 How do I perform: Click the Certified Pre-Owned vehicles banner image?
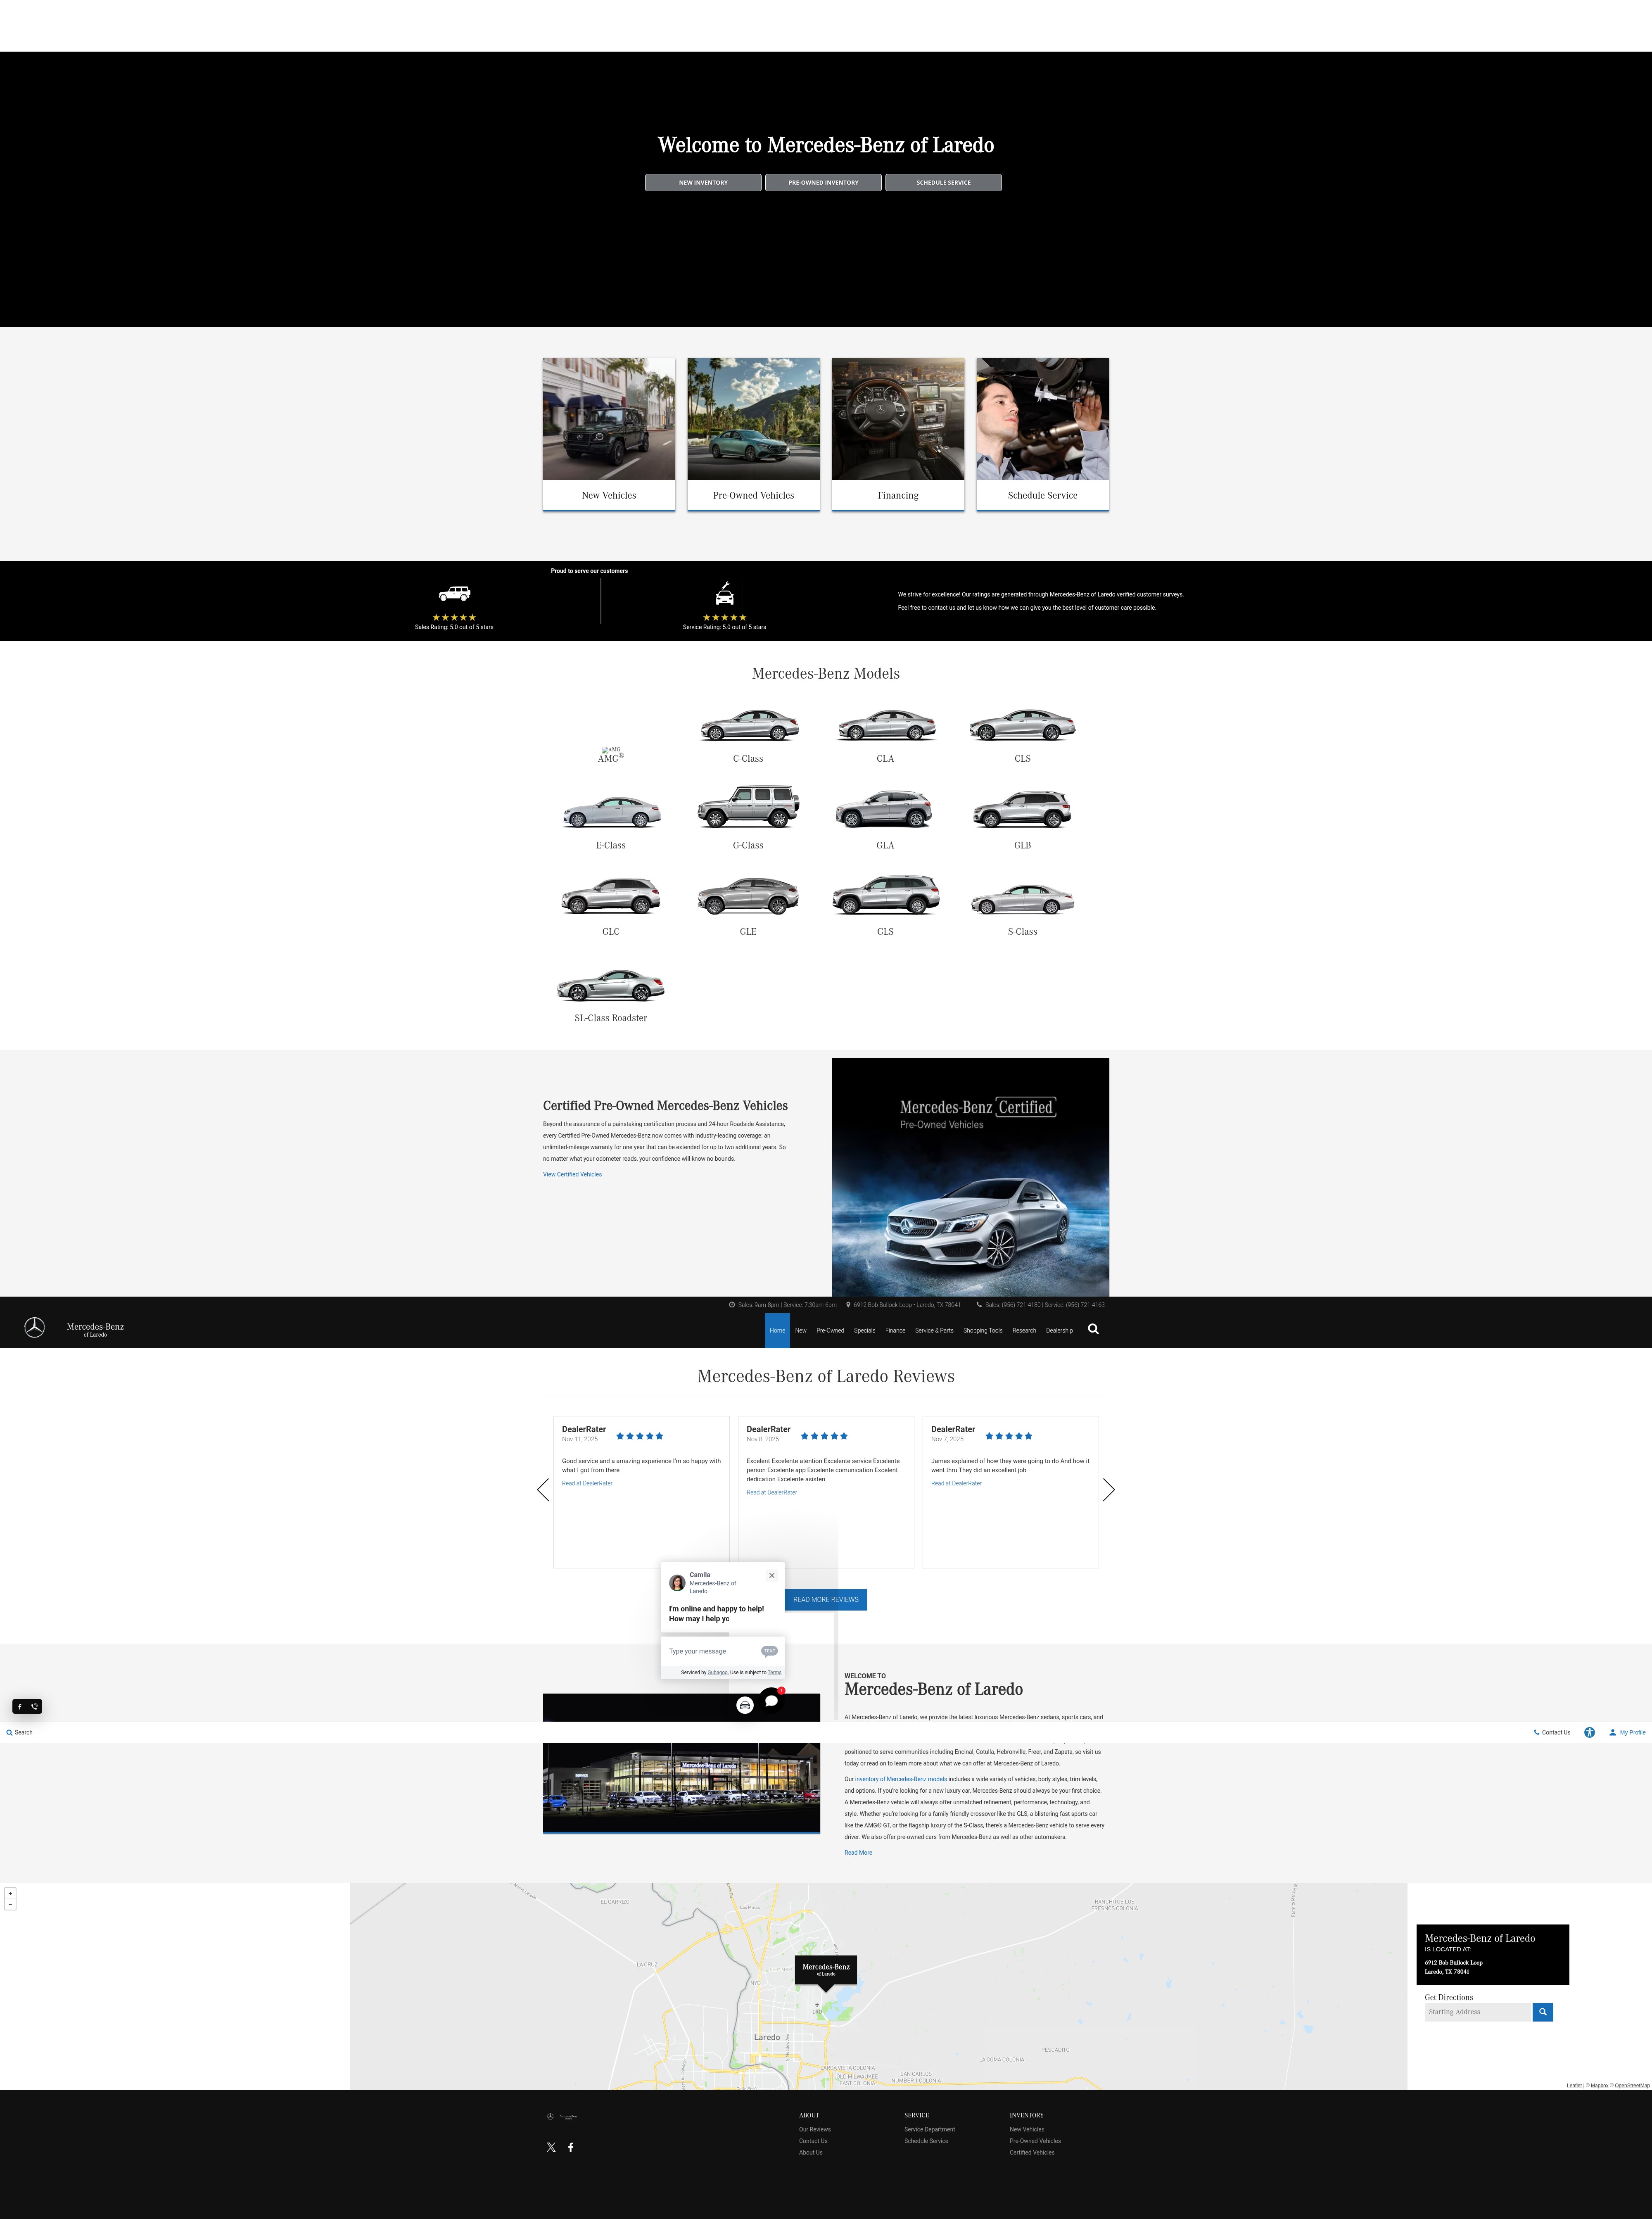pyautogui.click(x=970, y=1177)
